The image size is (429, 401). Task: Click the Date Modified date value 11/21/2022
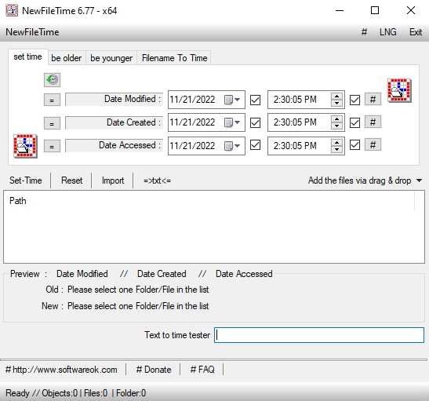point(192,100)
